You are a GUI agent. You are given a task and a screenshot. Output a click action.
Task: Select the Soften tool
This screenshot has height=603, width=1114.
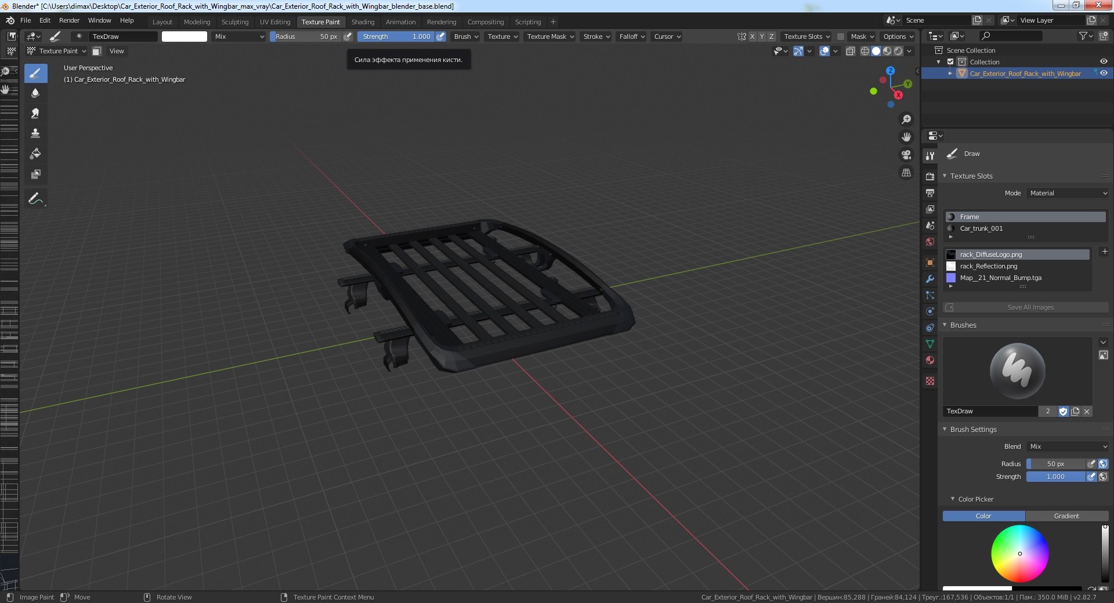tap(35, 93)
